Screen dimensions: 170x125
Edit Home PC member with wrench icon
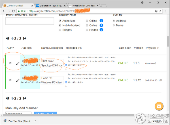coord(18,80)
